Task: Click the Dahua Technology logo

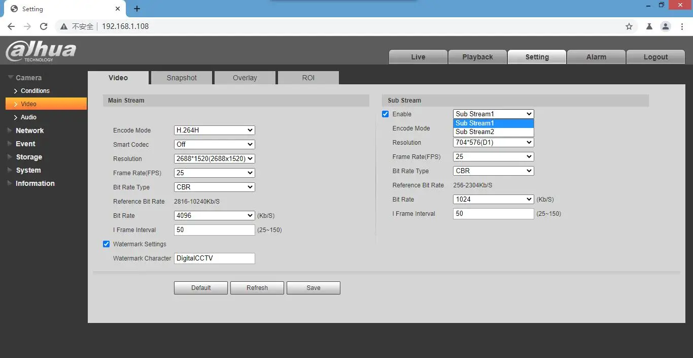Action: 41,51
